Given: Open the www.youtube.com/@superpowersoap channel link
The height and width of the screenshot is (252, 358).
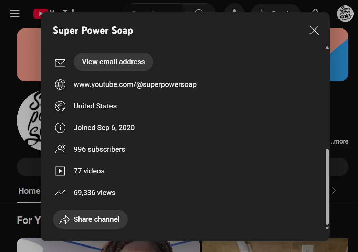Looking at the screenshot, I should [135, 84].
